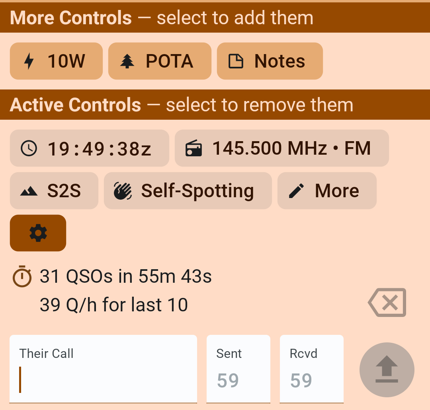Click the Notes page icon
Viewport: 430px width, 410px height.
pos(236,61)
